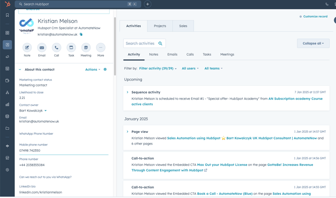Image resolution: width=336 pixels, height=198 pixels.
Task: Click the Email action icon
Action: pos(42,47)
